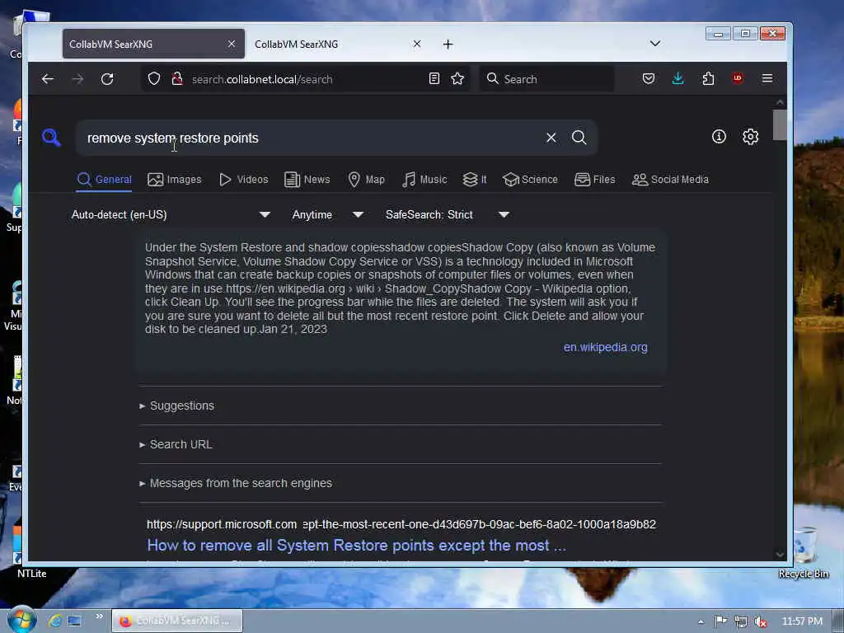Screen dimensions: 844x633
Task: Bookmark this page with the star icon
Action: click(457, 78)
